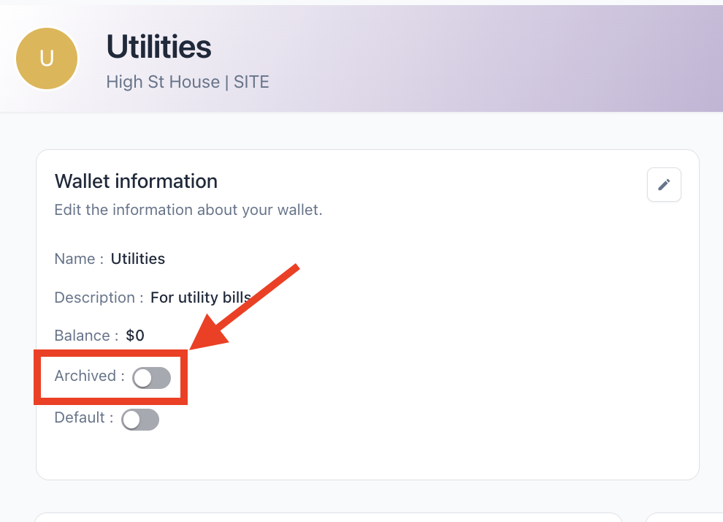This screenshot has width=723, height=522.
Task: Click the Balance field label
Action: coord(85,336)
